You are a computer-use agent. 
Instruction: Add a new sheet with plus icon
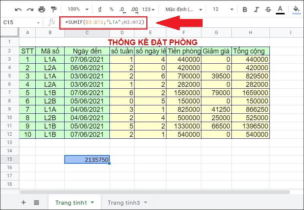(x=24, y=202)
